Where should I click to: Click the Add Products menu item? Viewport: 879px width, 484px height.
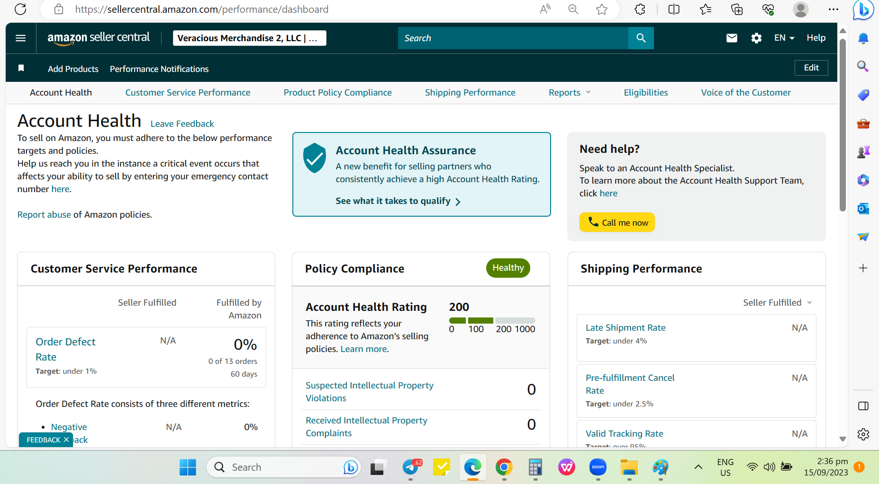pyautogui.click(x=73, y=69)
